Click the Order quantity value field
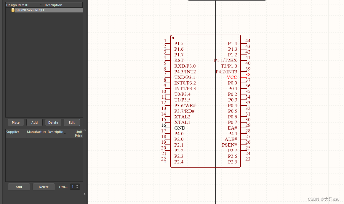The width and height of the screenshot is (344, 204). pos(73,187)
